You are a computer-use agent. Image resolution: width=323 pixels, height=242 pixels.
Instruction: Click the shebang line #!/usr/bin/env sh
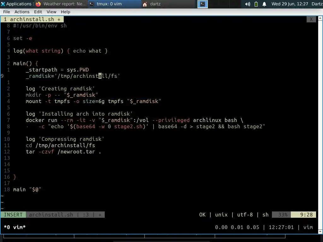40,26
